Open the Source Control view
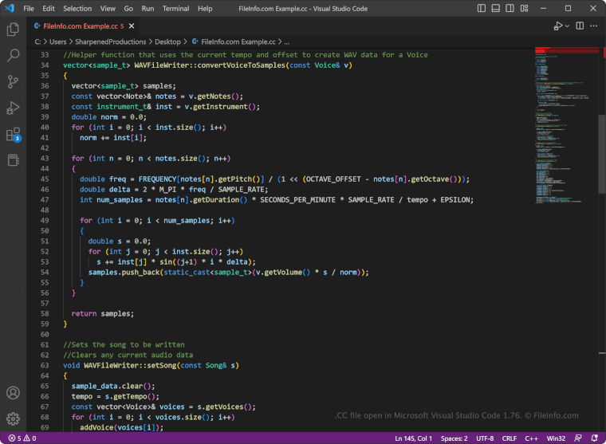The width and height of the screenshot is (606, 444). 13,81
